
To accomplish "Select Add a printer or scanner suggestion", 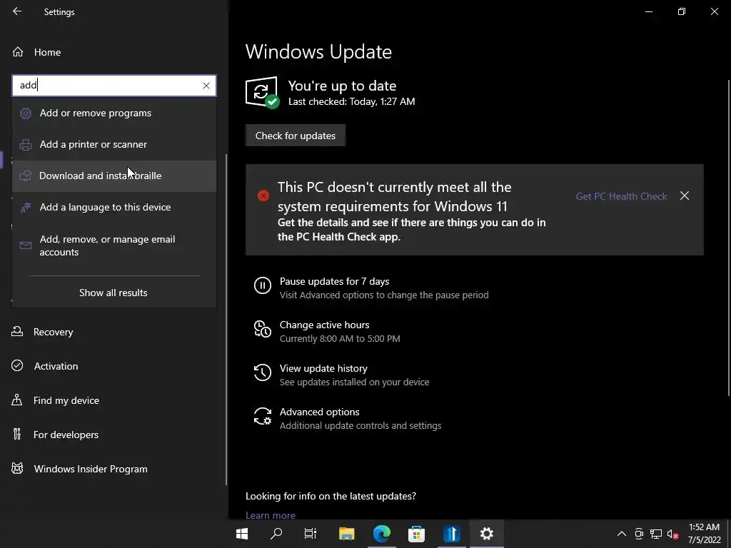I will (x=114, y=144).
